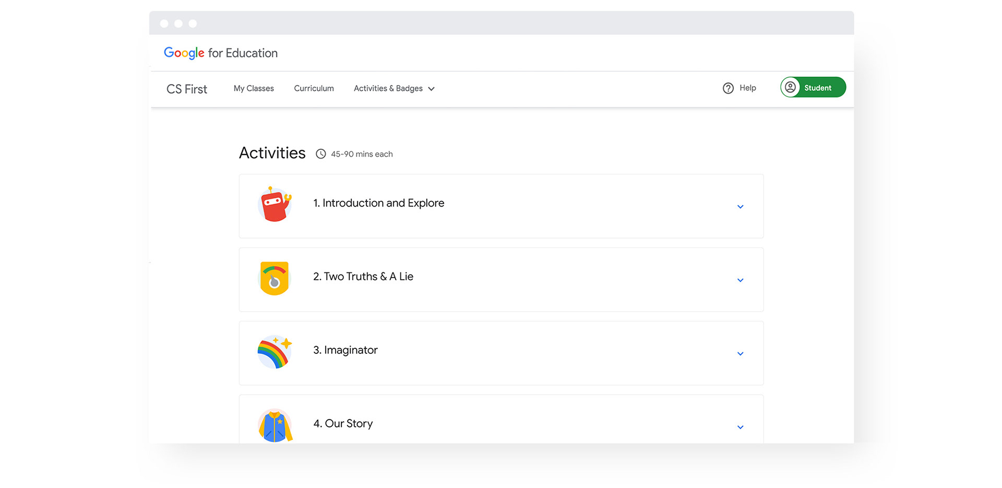The height and width of the screenshot is (488, 1002).
Task: Click the clock icon next to 45-90 mins
Action: pos(321,154)
